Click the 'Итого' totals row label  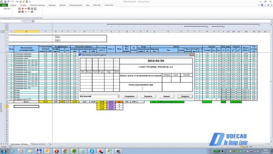[26, 102]
